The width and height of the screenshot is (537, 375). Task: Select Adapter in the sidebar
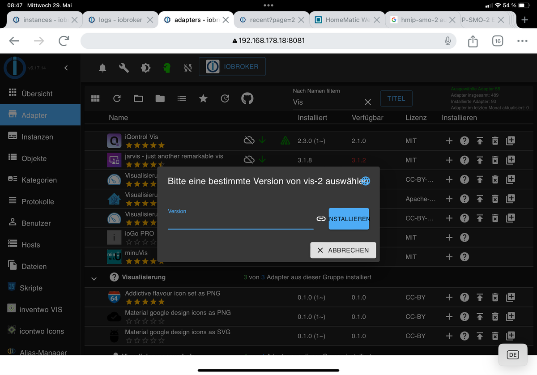click(40, 115)
